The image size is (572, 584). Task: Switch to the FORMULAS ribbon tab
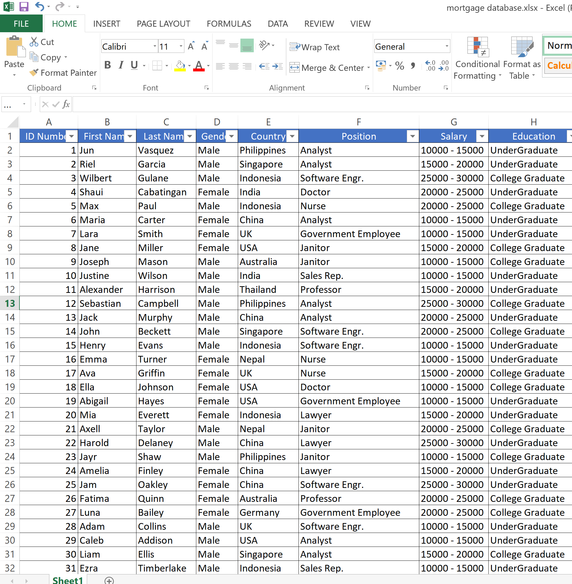(x=229, y=24)
